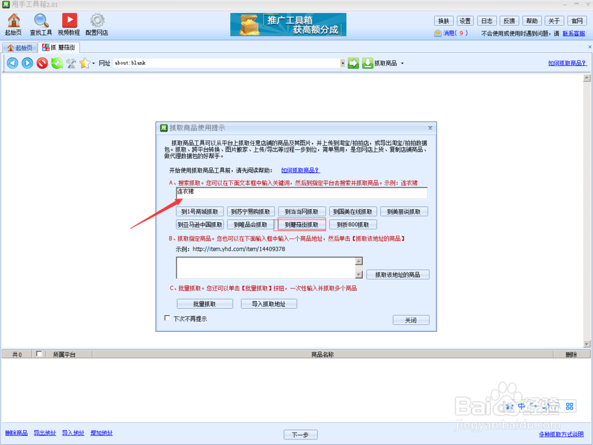Click the address textbox scroll down arrow
Image resolution: width=593 pixels, height=445 pixels.
coord(359,275)
